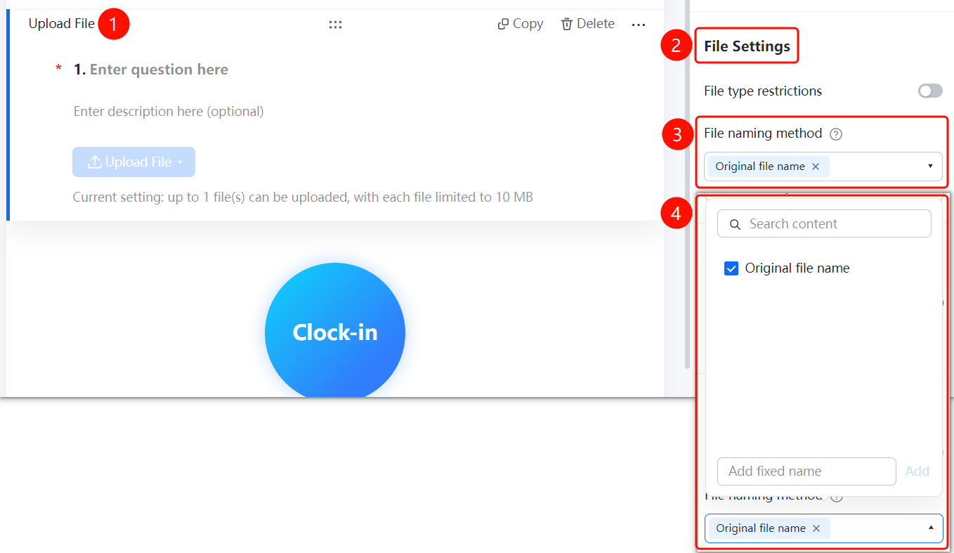Screen dimensions: 954x553
Task: Click the question title field 'Enter question here'
Action: 159,70
